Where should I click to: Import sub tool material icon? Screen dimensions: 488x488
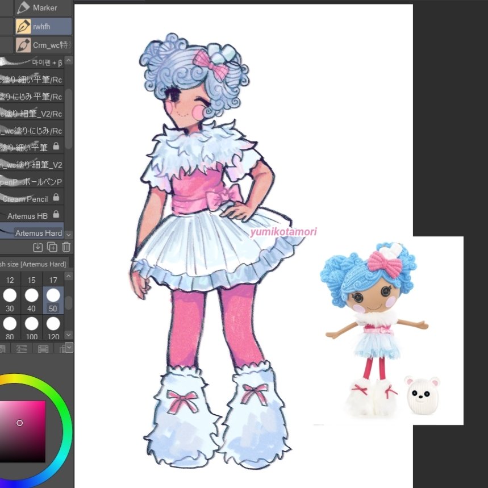37,247
